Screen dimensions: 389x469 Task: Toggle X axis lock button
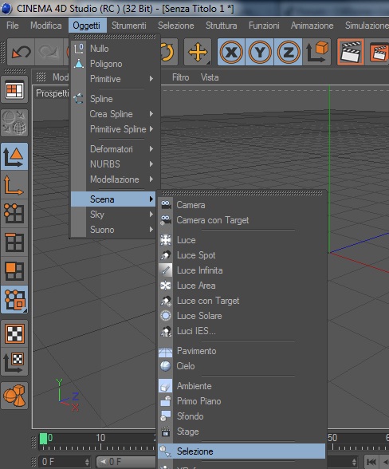click(231, 52)
